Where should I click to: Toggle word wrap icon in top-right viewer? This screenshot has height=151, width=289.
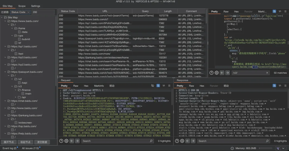tap(274, 11)
